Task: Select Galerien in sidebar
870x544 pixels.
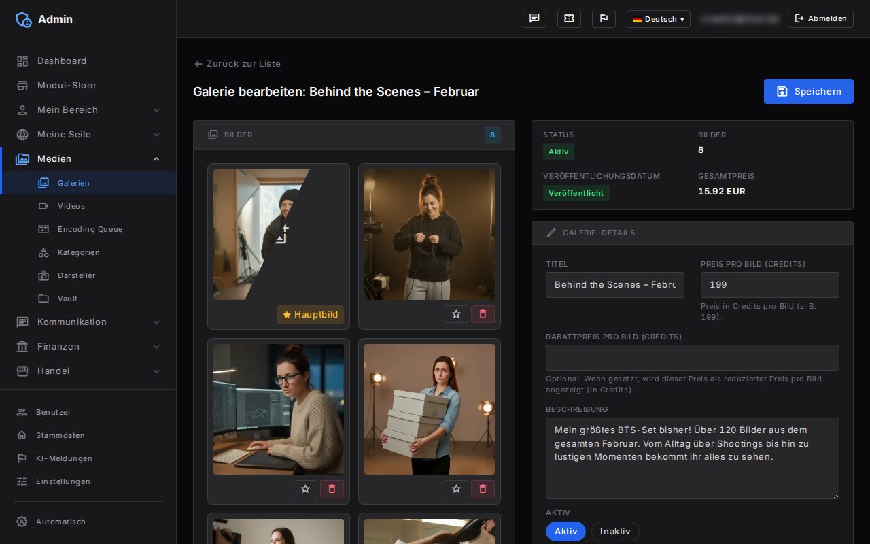Action: pos(88,183)
